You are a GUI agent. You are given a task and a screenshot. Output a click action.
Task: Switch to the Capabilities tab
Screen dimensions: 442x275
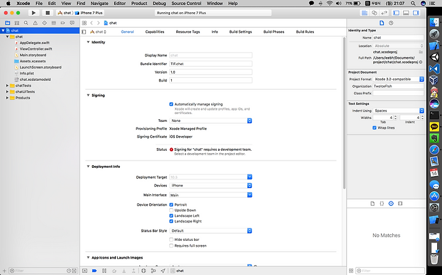pyautogui.click(x=155, y=32)
